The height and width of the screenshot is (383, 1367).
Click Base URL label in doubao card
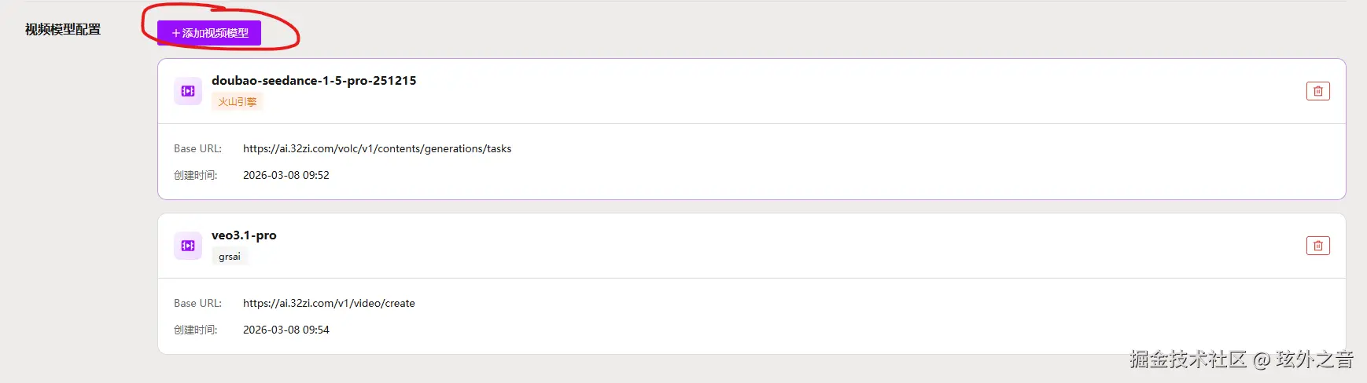(197, 148)
